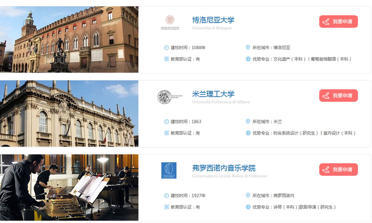
Task: Click the subtitle Università di Bologna
Action: point(212,28)
